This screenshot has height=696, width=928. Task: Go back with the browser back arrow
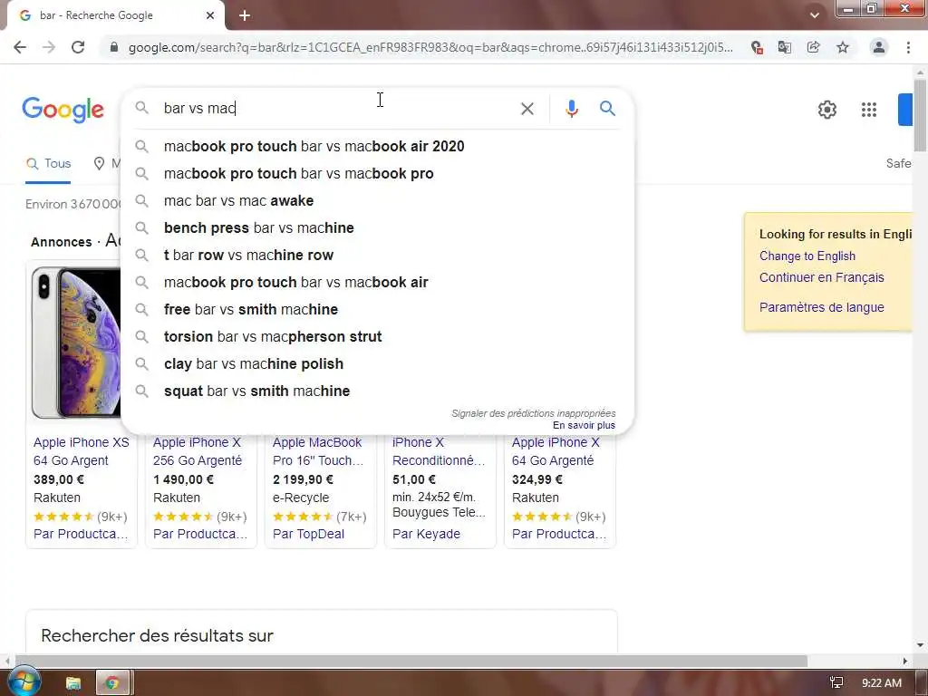pyautogui.click(x=20, y=47)
